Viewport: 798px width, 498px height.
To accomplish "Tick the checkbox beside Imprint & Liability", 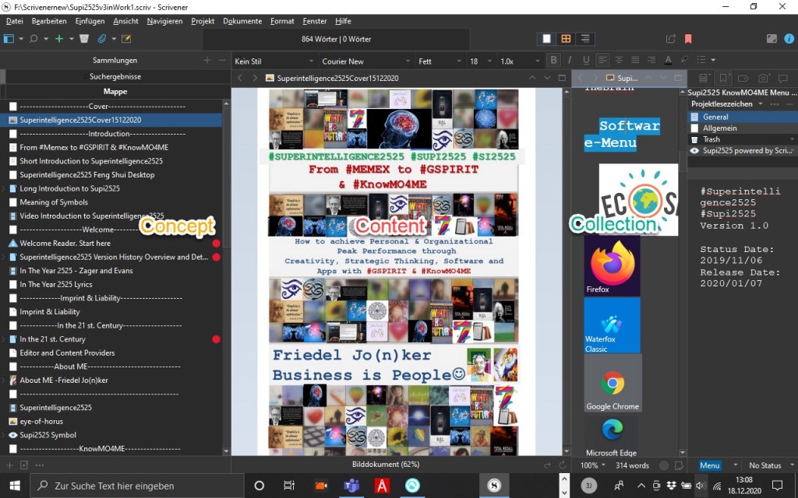I will pyautogui.click(x=12, y=312).
